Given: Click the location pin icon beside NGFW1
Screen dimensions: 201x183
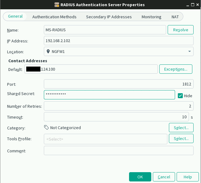Looking at the screenshot, I should point(48,51).
